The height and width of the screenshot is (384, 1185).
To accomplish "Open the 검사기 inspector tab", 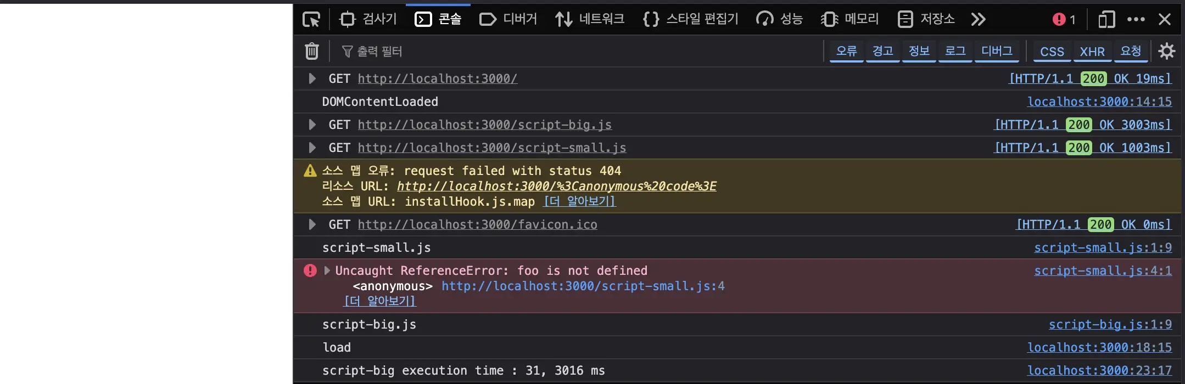I will coord(368,19).
